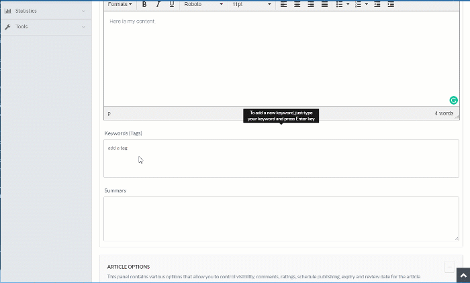
Task: Toggle bold formatting in editor toolbar
Action: pyautogui.click(x=144, y=4)
